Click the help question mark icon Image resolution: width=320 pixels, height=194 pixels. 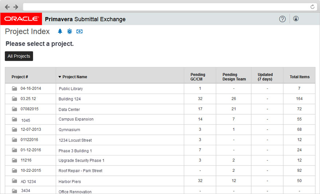click(x=282, y=19)
